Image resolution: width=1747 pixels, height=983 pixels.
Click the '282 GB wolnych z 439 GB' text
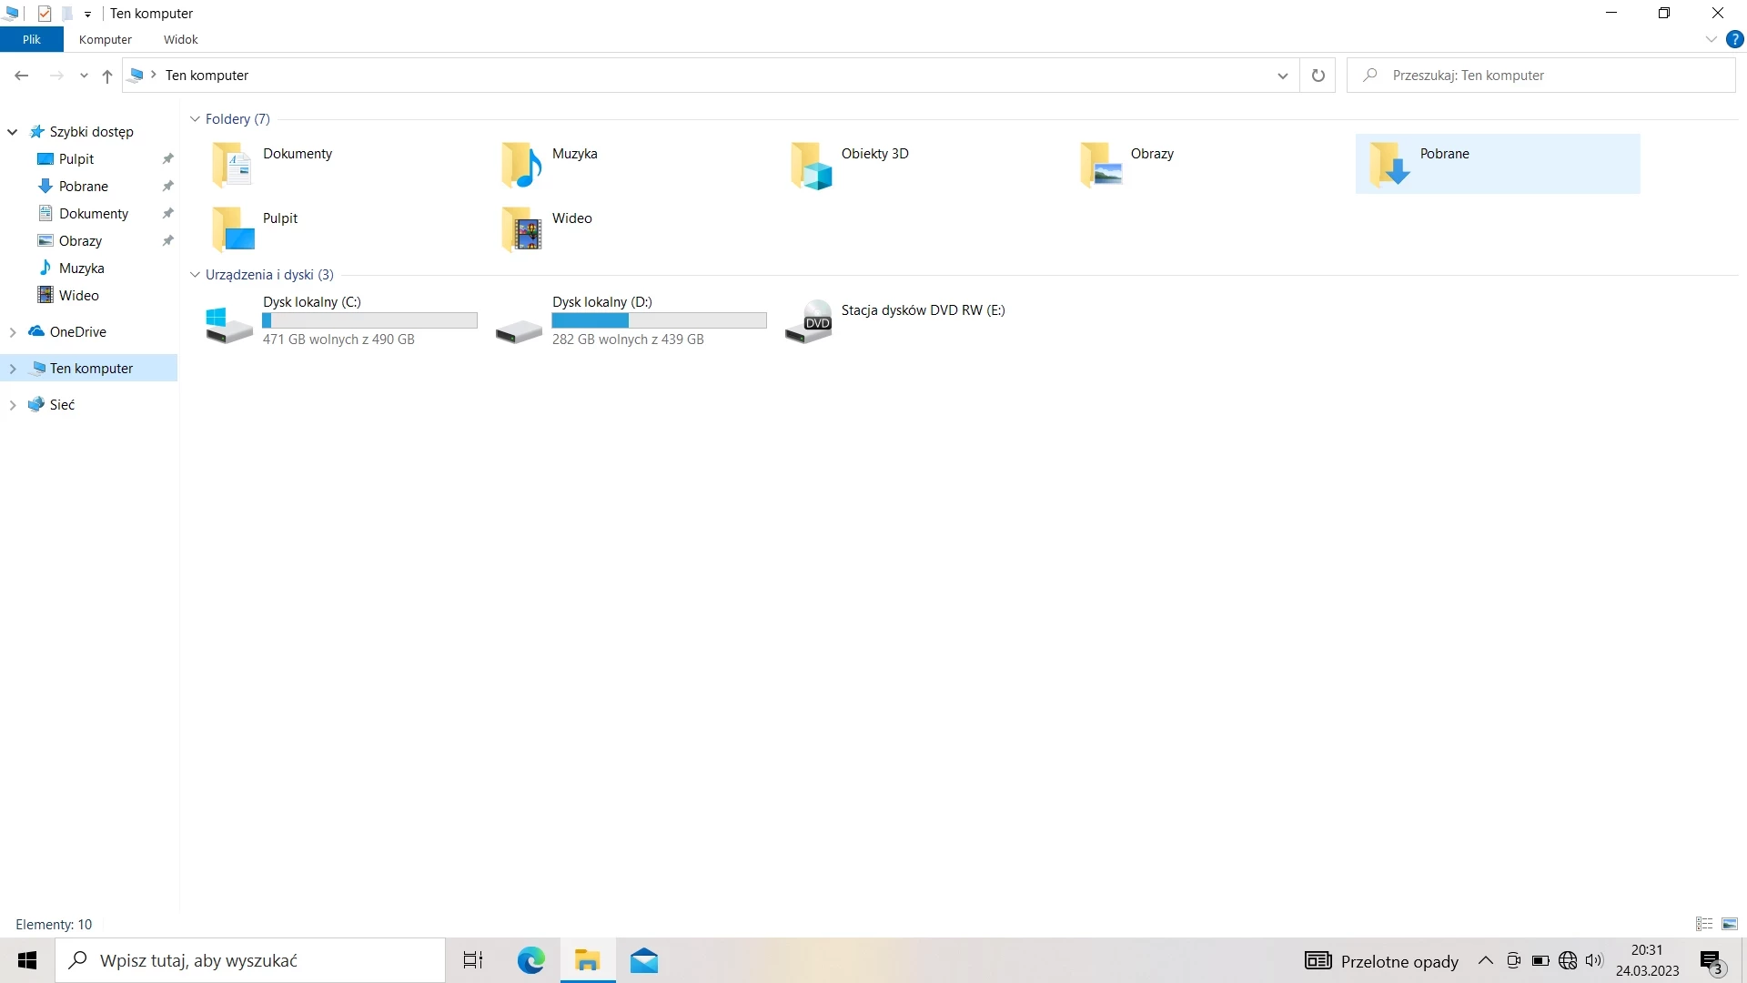[x=628, y=339]
